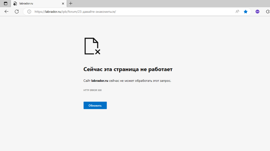Click the 'HTTP ERROR 500' text
The height and width of the screenshot is (151, 270).
(92, 90)
